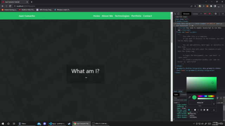225x126 pixels.
Task: Switch to VS Code App.js taskbar item
Action: tap(57, 124)
